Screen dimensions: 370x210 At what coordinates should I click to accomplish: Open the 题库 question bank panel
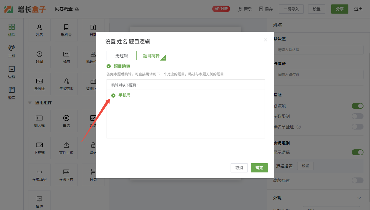(x=12, y=93)
